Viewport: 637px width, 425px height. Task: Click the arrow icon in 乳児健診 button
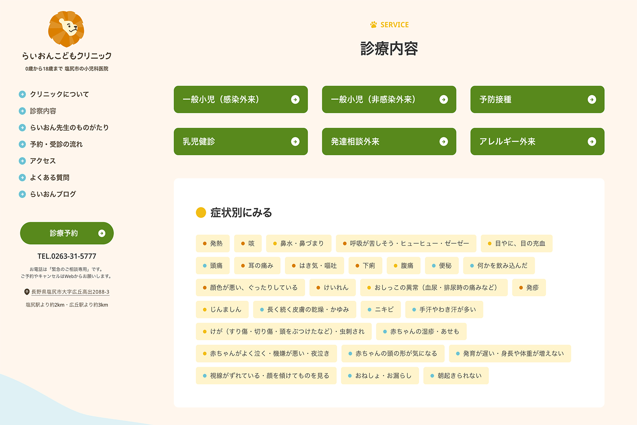pos(295,142)
